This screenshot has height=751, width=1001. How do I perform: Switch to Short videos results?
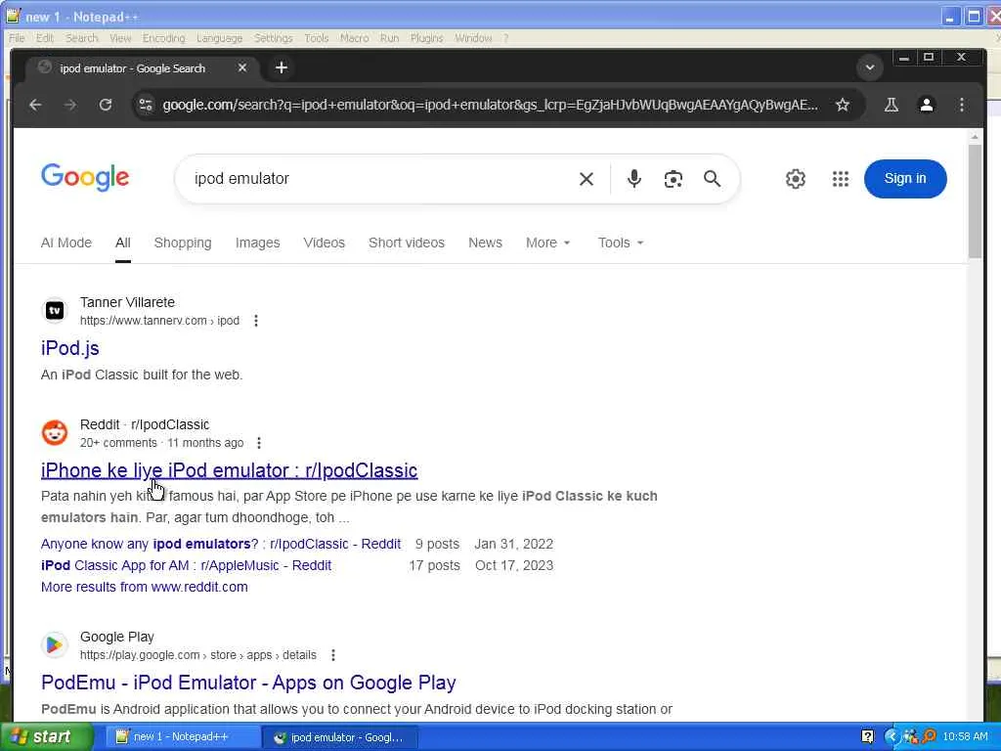[x=406, y=243]
